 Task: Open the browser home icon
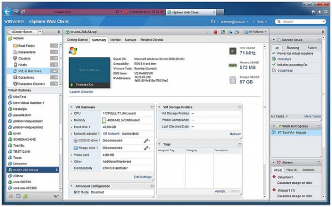coord(313,12)
